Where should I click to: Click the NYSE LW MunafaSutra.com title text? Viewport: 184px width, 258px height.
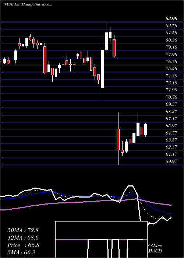28,4
